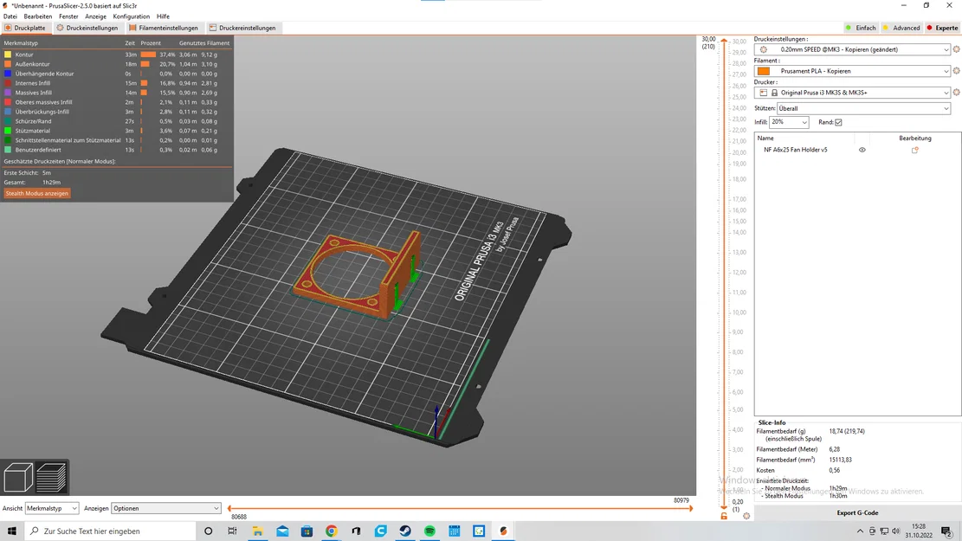The height and width of the screenshot is (541, 962).
Task: Open Steam from the taskbar
Action: point(405,531)
